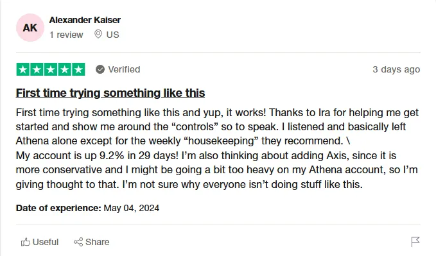
Task: Click the 3 days ago timestamp
Action: [x=396, y=69]
